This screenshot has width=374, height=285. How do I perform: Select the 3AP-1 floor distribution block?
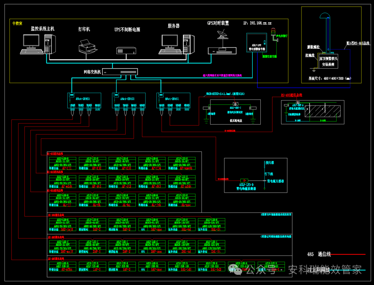92,225
